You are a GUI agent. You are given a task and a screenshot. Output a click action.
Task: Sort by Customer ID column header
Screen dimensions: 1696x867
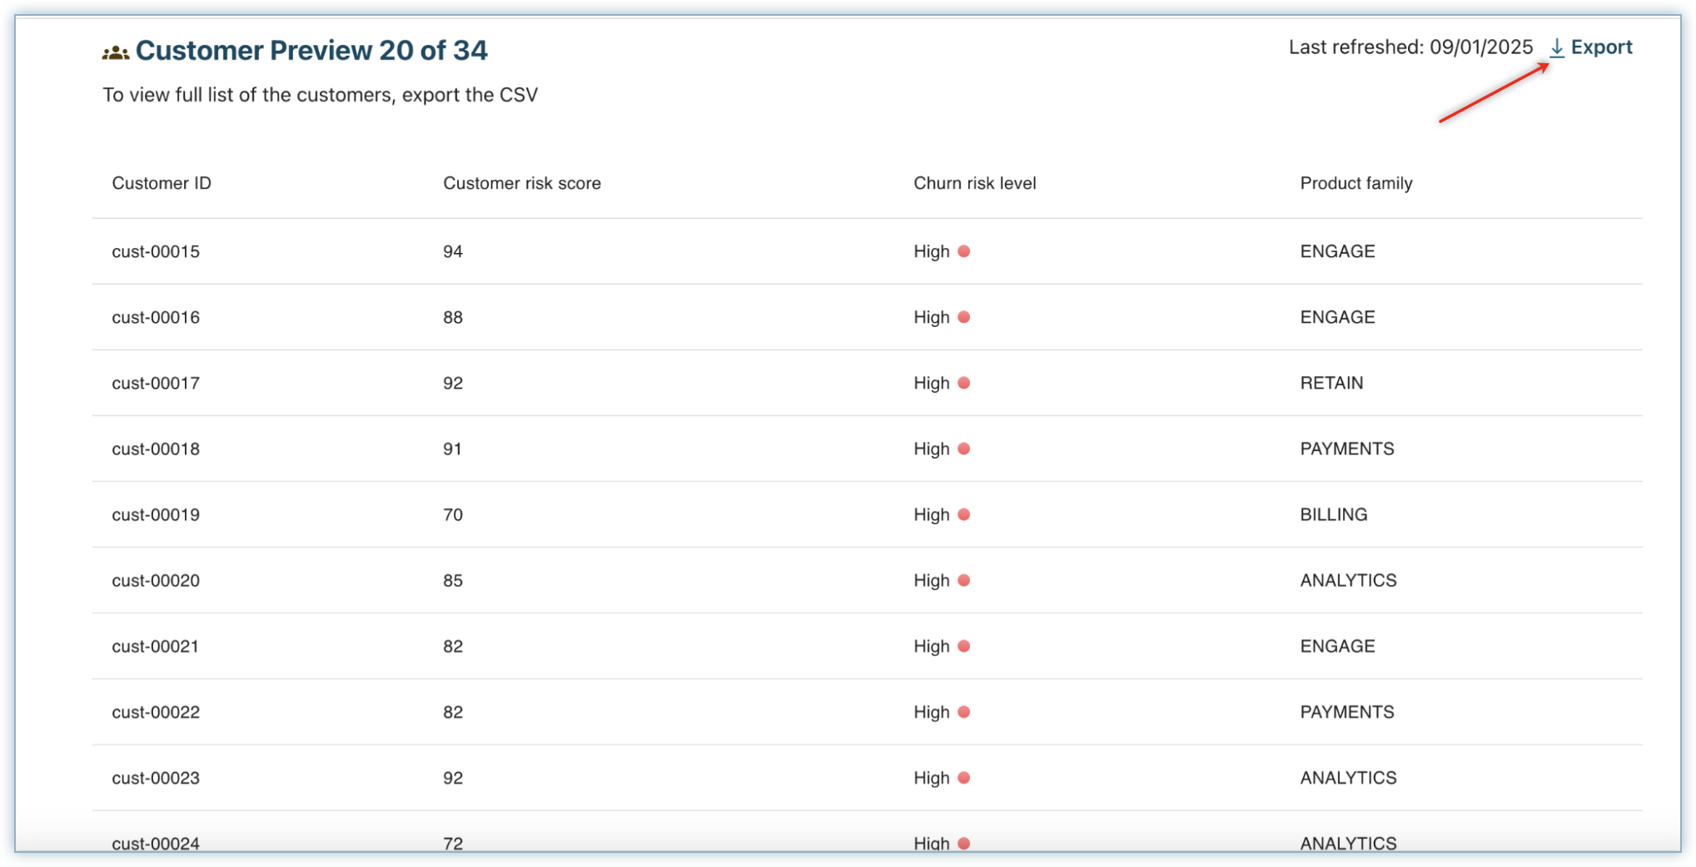[162, 183]
